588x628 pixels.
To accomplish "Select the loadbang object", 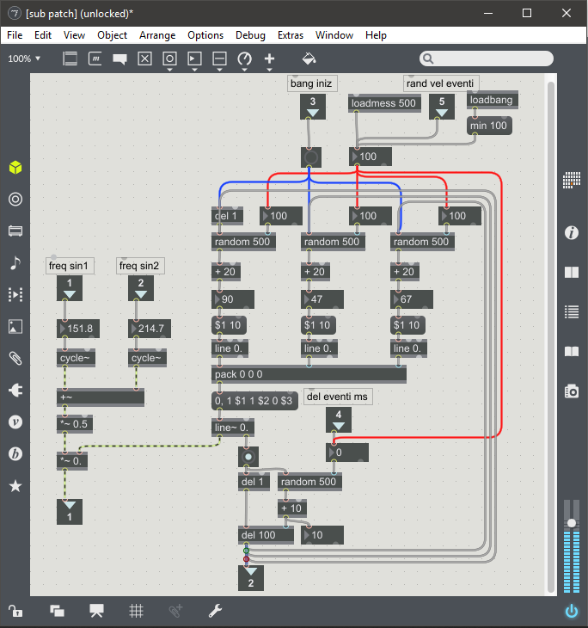I will click(x=493, y=100).
